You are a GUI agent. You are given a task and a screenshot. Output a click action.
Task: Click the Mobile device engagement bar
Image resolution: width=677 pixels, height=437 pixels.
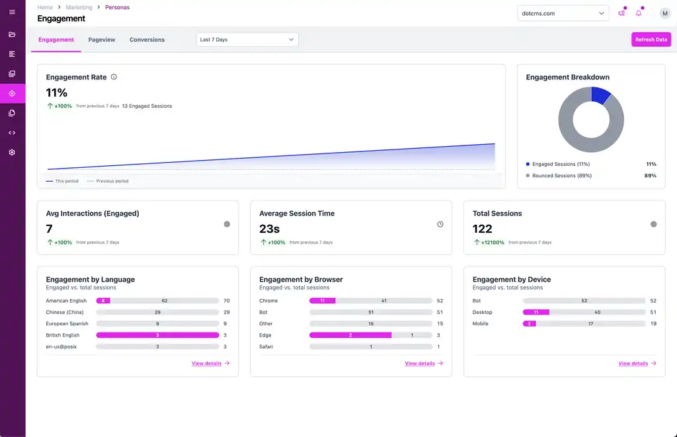(x=584, y=323)
